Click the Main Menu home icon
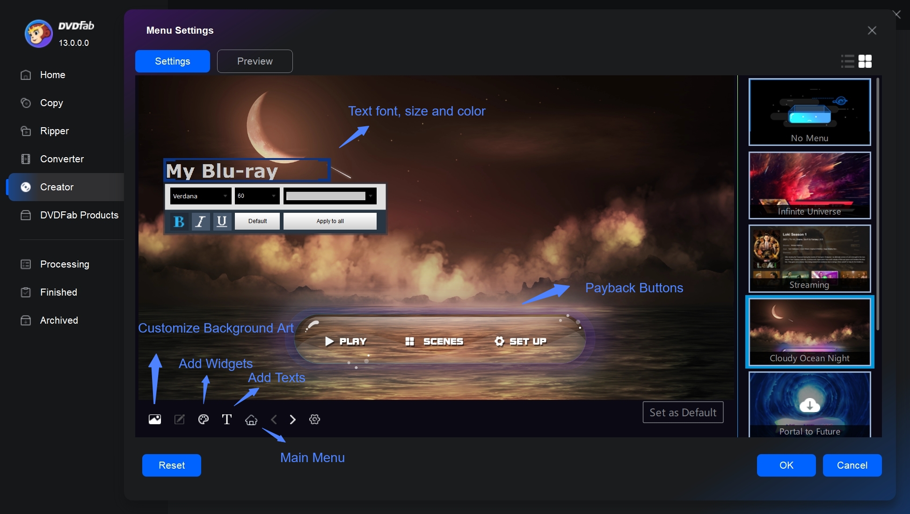 (x=251, y=420)
